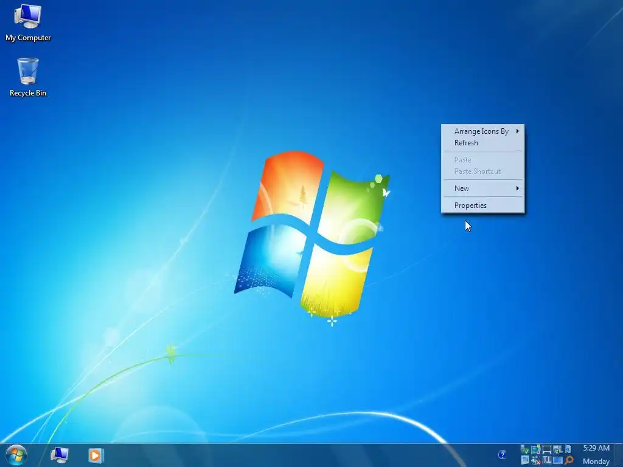Click the white monitor outline tray icon
The height and width of the screenshot is (467, 623).
547,449
